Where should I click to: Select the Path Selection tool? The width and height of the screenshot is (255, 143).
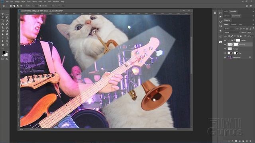tap(3, 41)
